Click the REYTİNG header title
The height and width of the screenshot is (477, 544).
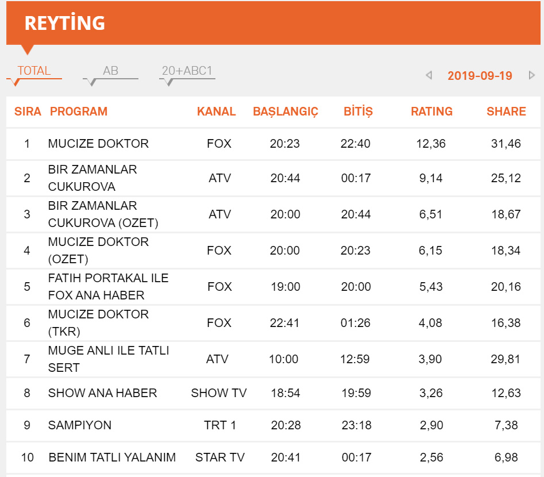tap(64, 23)
